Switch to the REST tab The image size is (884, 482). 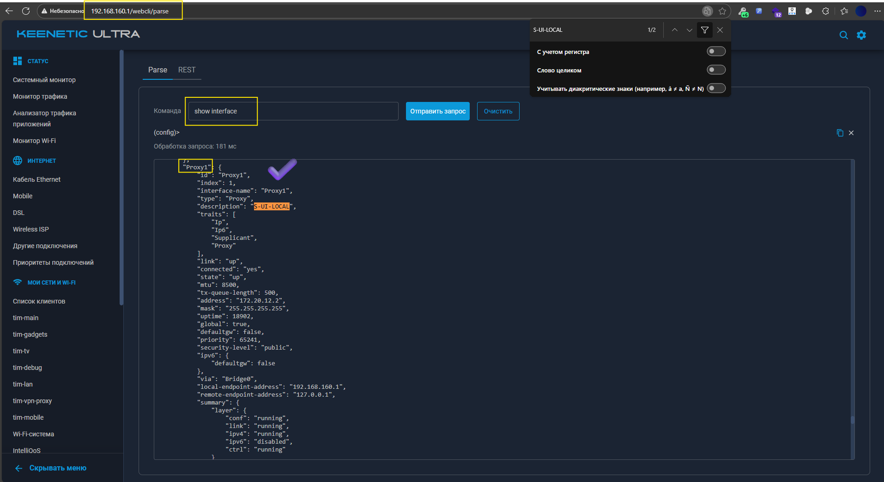pos(187,70)
